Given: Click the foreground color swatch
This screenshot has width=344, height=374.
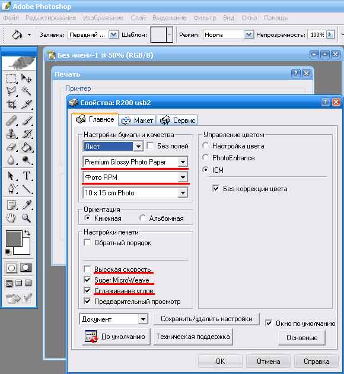Looking at the screenshot, I should click(14, 238).
